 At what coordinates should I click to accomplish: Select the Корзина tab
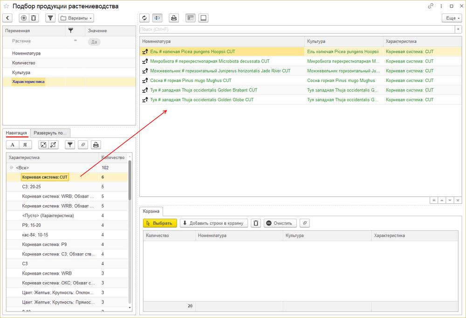click(x=152, y=211)
